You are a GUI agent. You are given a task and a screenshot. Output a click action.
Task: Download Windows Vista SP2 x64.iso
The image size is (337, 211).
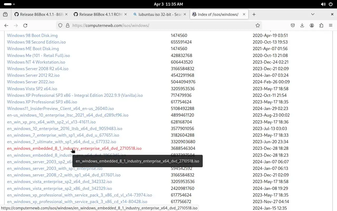[32, 89]
